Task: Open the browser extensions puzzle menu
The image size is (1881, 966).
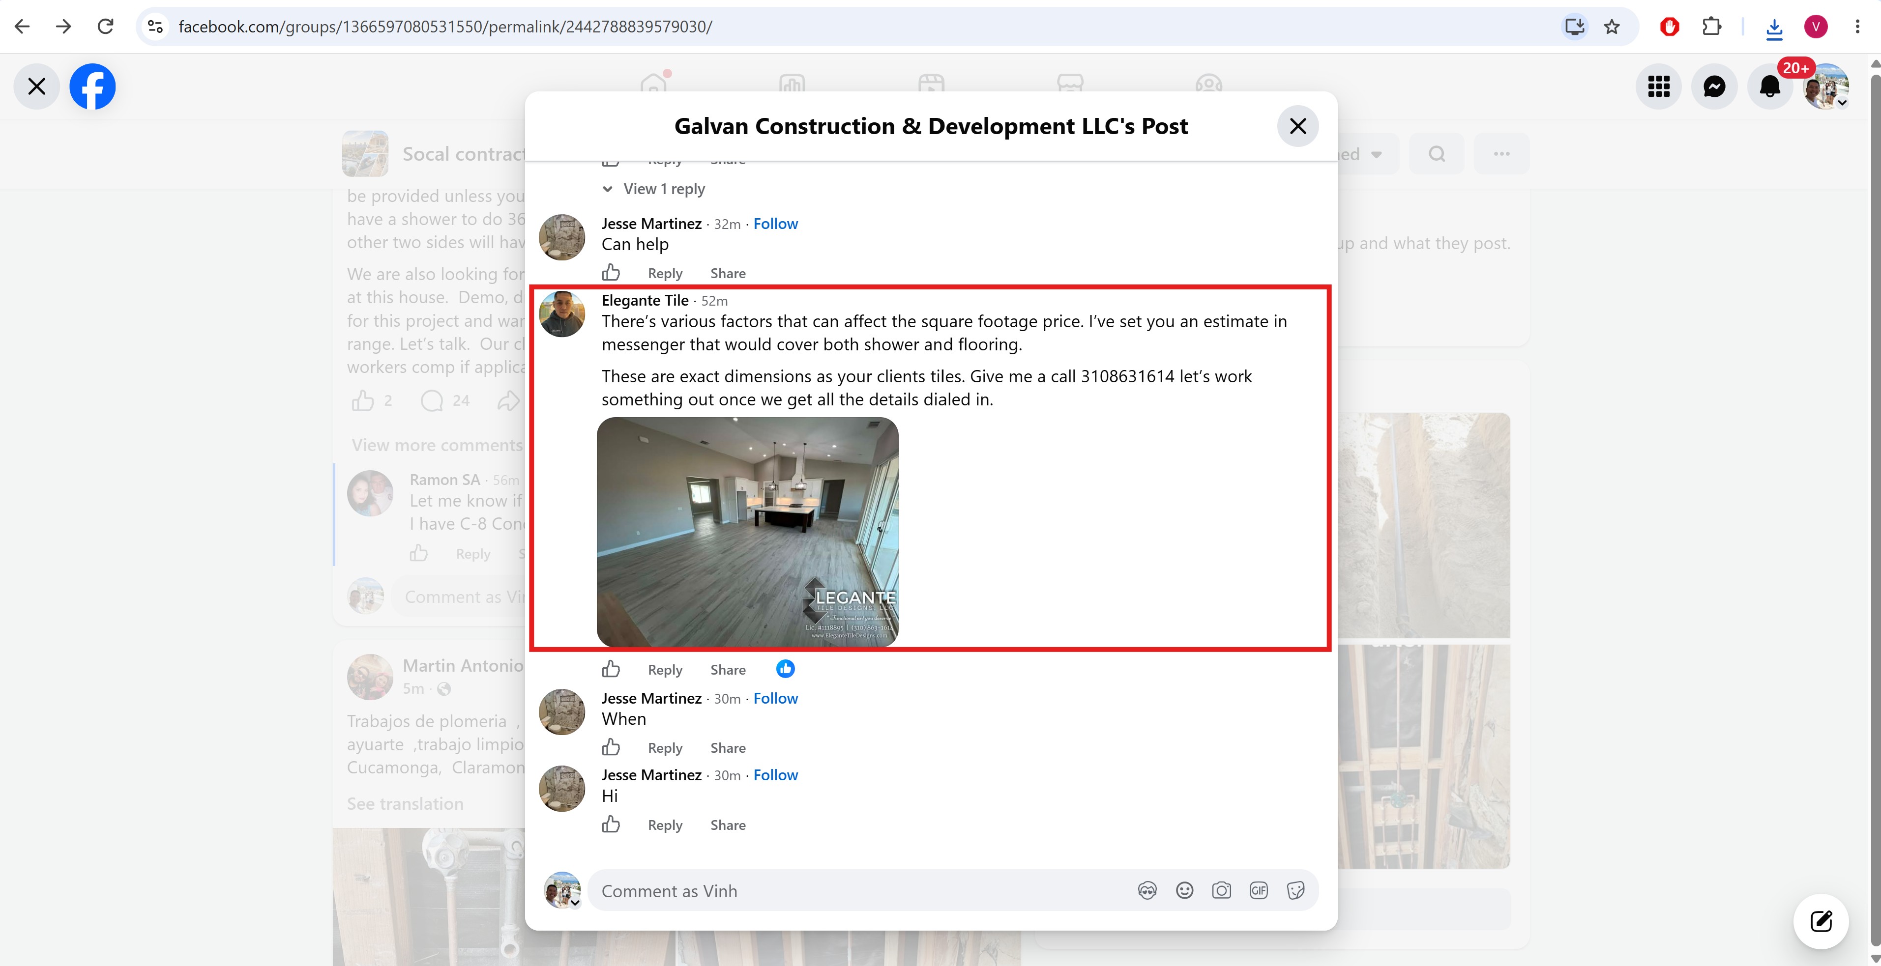Action: 1711,27
